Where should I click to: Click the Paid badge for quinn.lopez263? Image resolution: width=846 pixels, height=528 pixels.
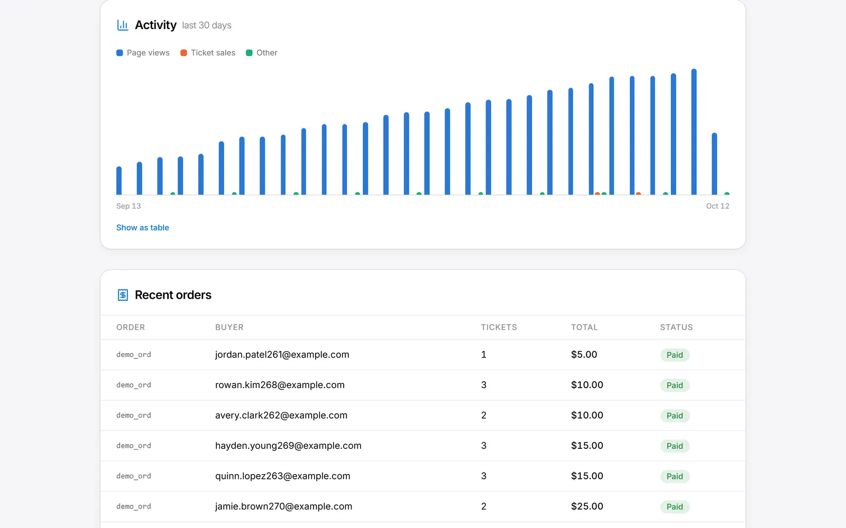coord(675,476)
